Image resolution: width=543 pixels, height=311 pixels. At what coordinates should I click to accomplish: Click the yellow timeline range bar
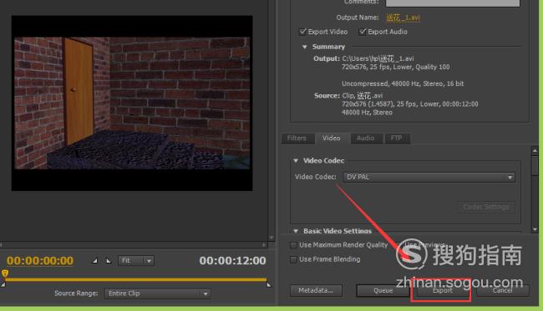[x=135, y=279]
